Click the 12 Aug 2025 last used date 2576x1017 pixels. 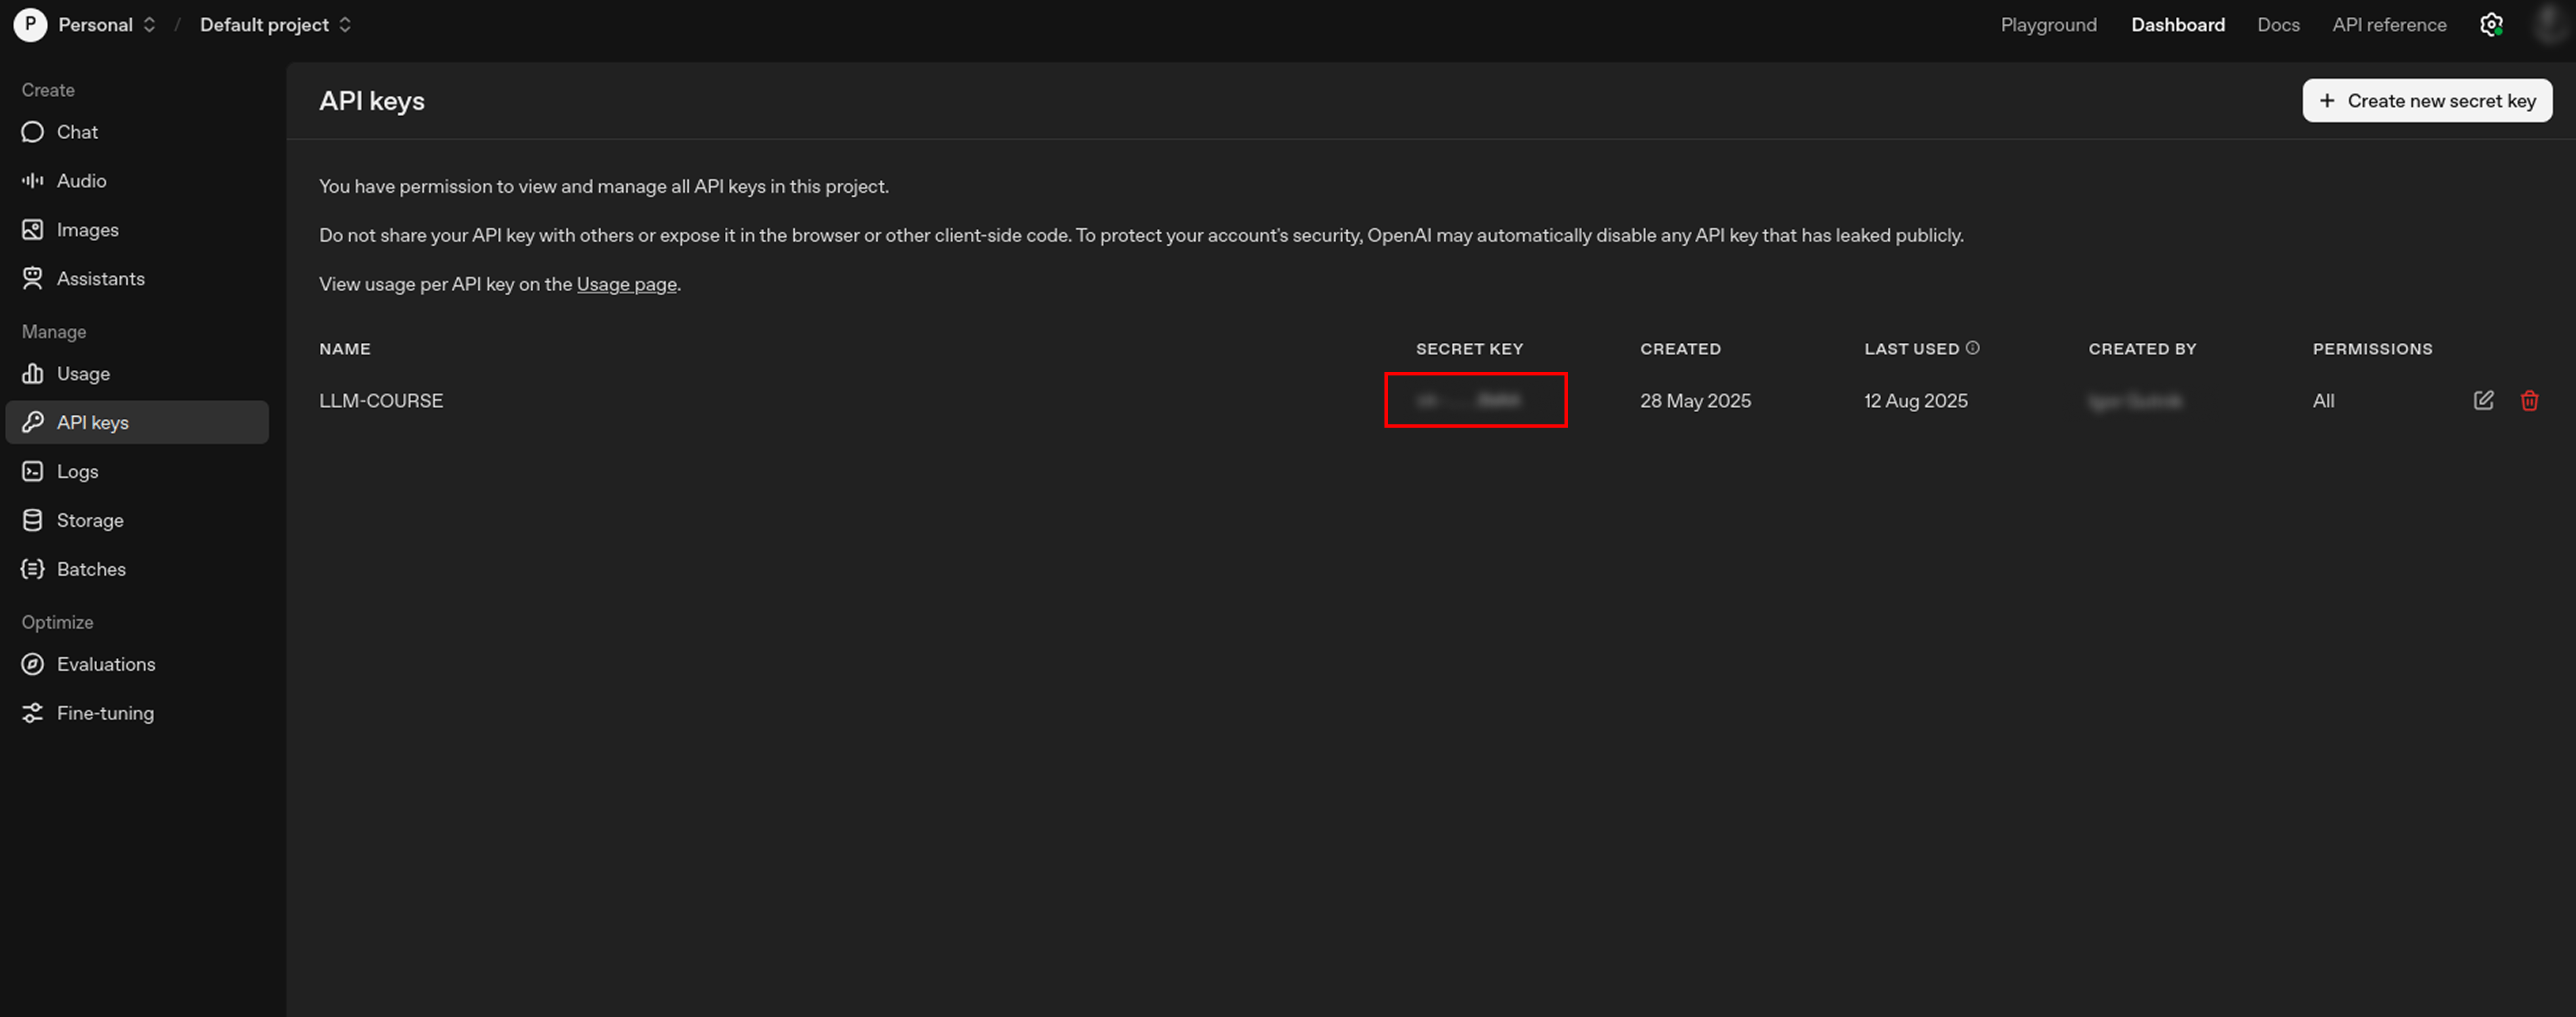1915,401
